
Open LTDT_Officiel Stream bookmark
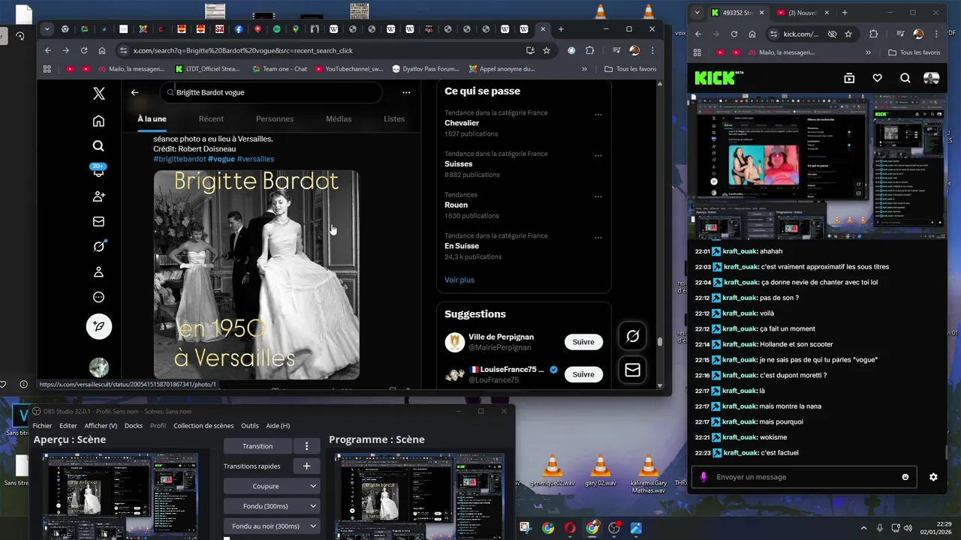(x=207, y=69)
